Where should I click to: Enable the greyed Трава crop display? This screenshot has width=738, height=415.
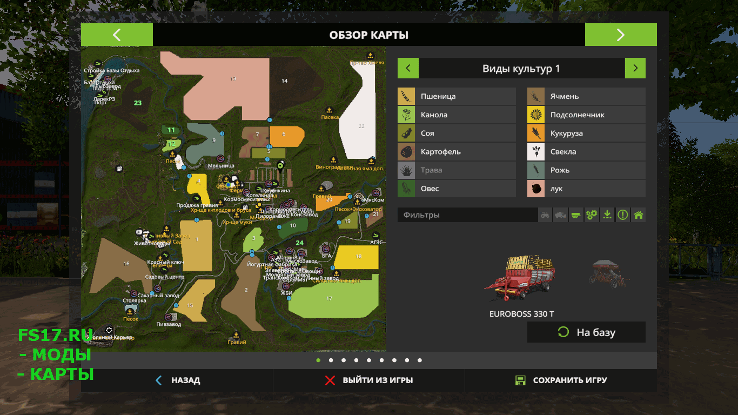457,170
